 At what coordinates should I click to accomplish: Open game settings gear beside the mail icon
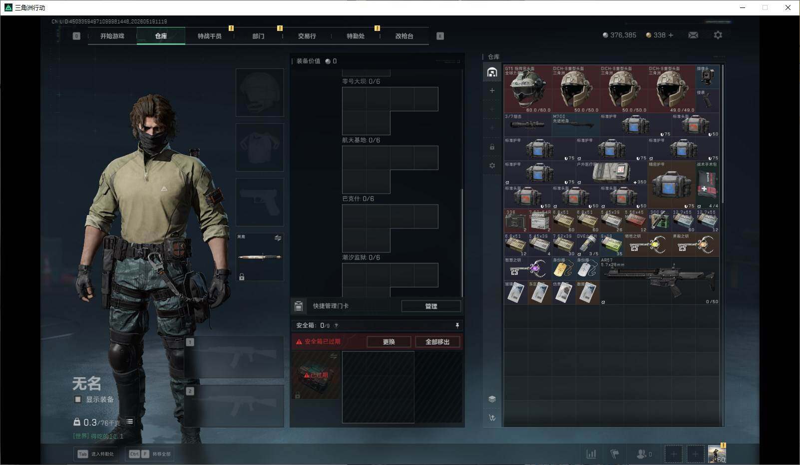click(x=718, y=35)
